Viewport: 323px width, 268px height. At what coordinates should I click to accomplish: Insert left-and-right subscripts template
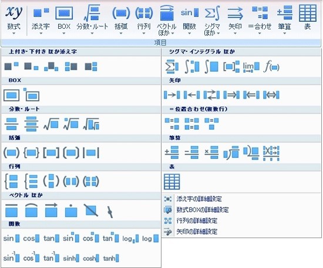click(x=51, y=66)
